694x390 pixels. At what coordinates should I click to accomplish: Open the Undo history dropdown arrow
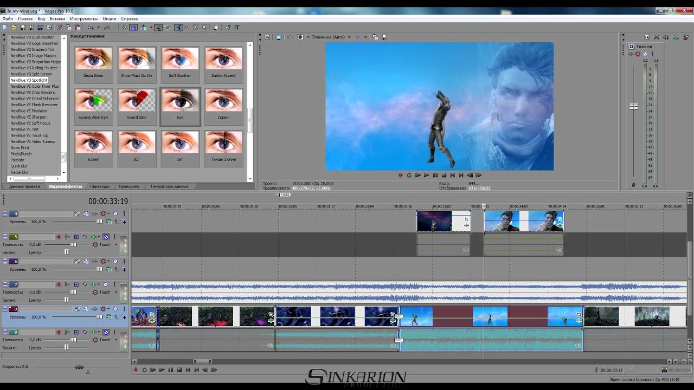[99, 27]
